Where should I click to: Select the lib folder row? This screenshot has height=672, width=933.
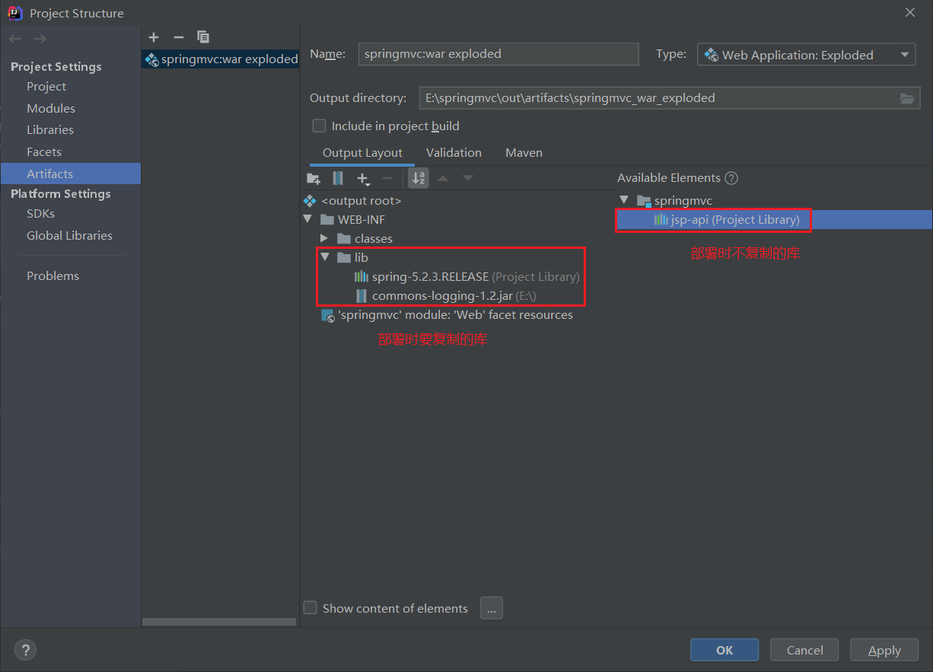pos(354,257)
